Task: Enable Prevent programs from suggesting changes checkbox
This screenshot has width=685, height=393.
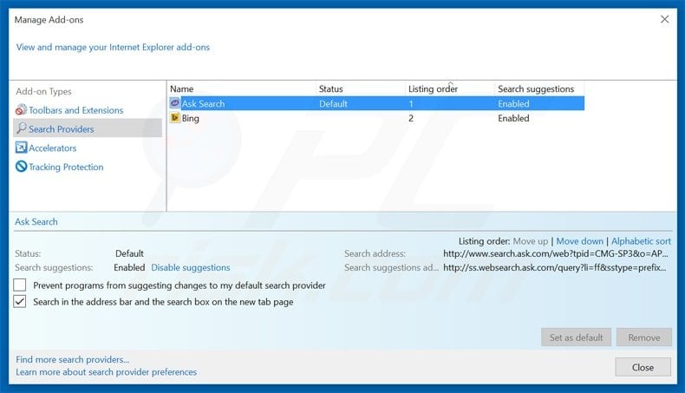Action: (x=20, y=285)
